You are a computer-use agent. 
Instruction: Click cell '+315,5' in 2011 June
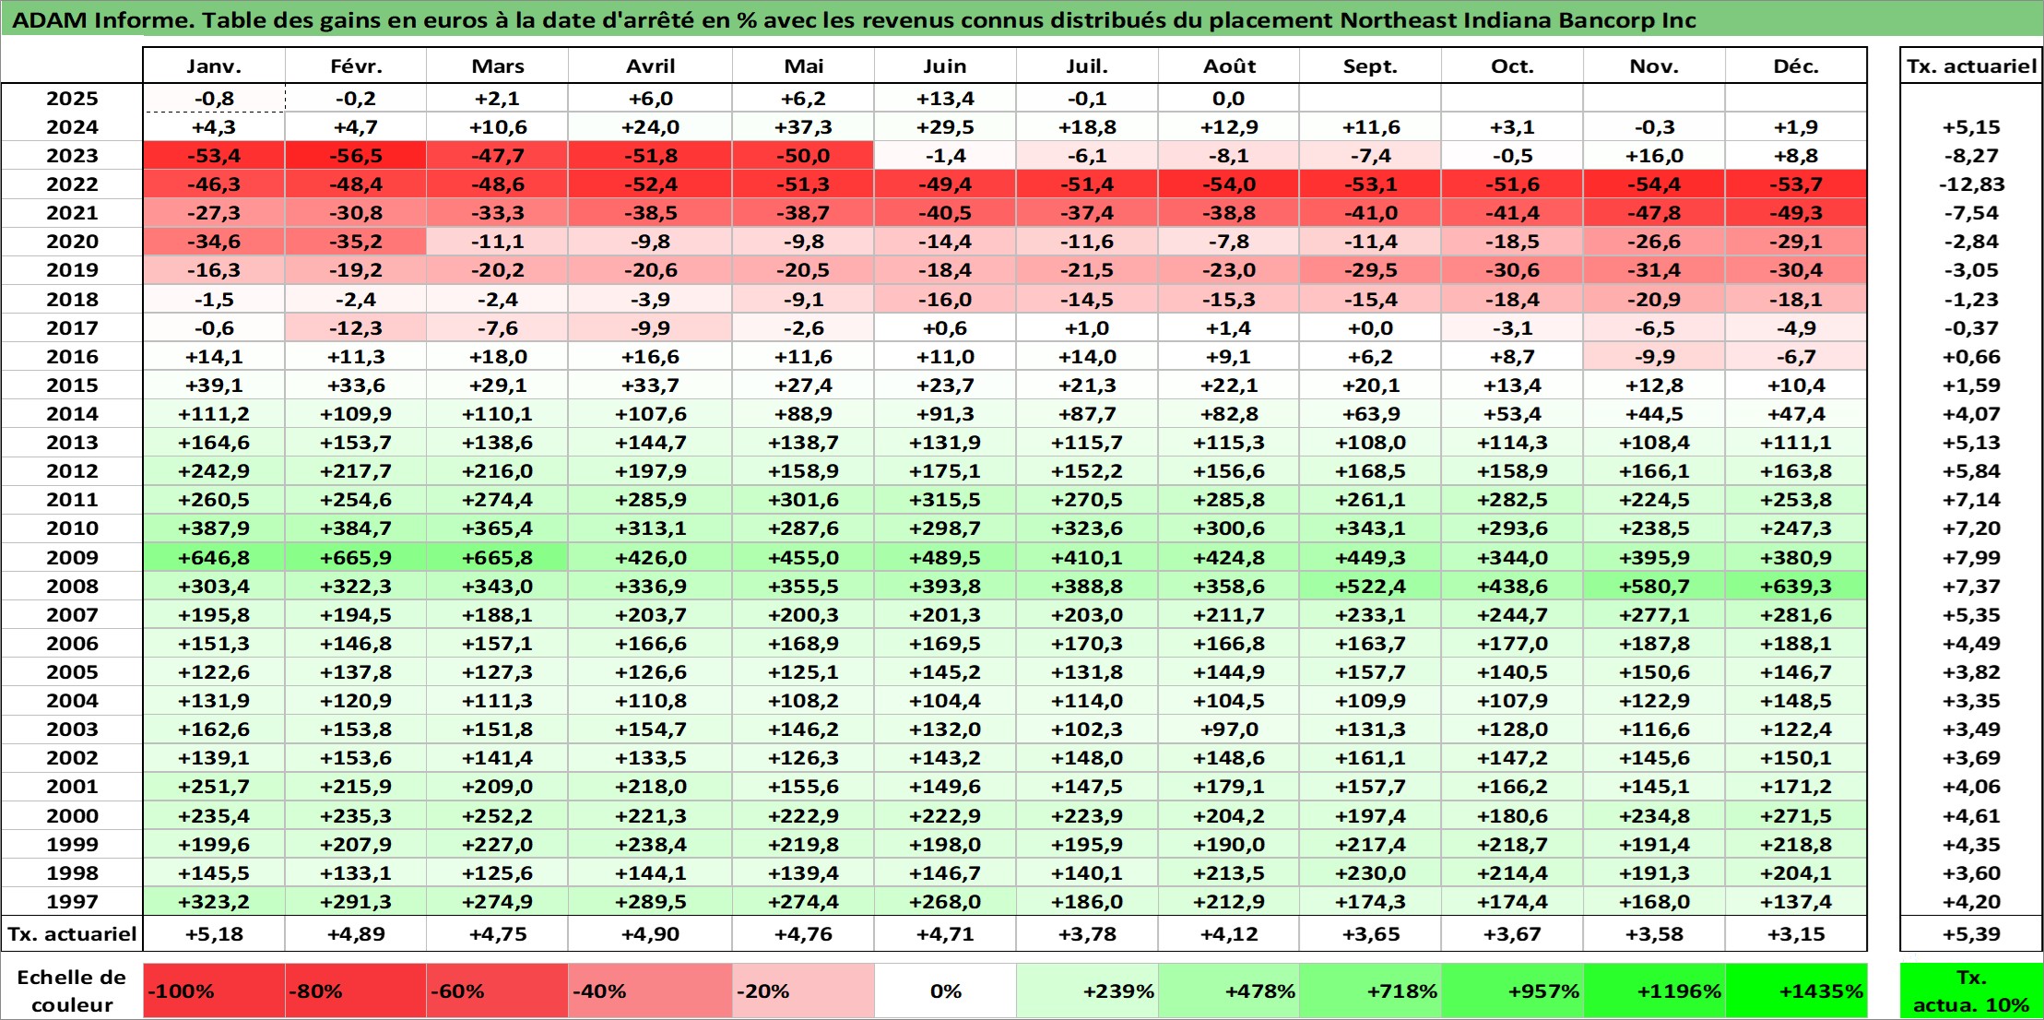[945, 500]
